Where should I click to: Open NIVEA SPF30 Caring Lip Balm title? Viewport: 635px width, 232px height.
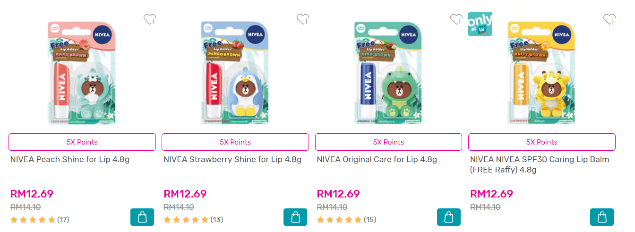540,164
